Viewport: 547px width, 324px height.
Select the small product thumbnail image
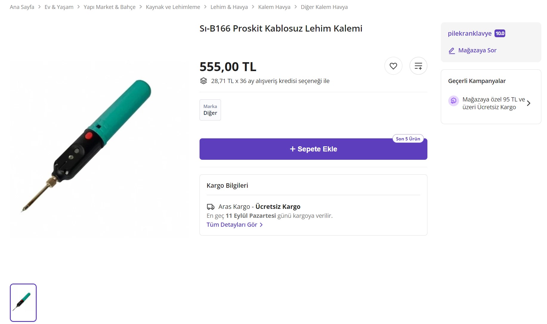coord(23,303)
